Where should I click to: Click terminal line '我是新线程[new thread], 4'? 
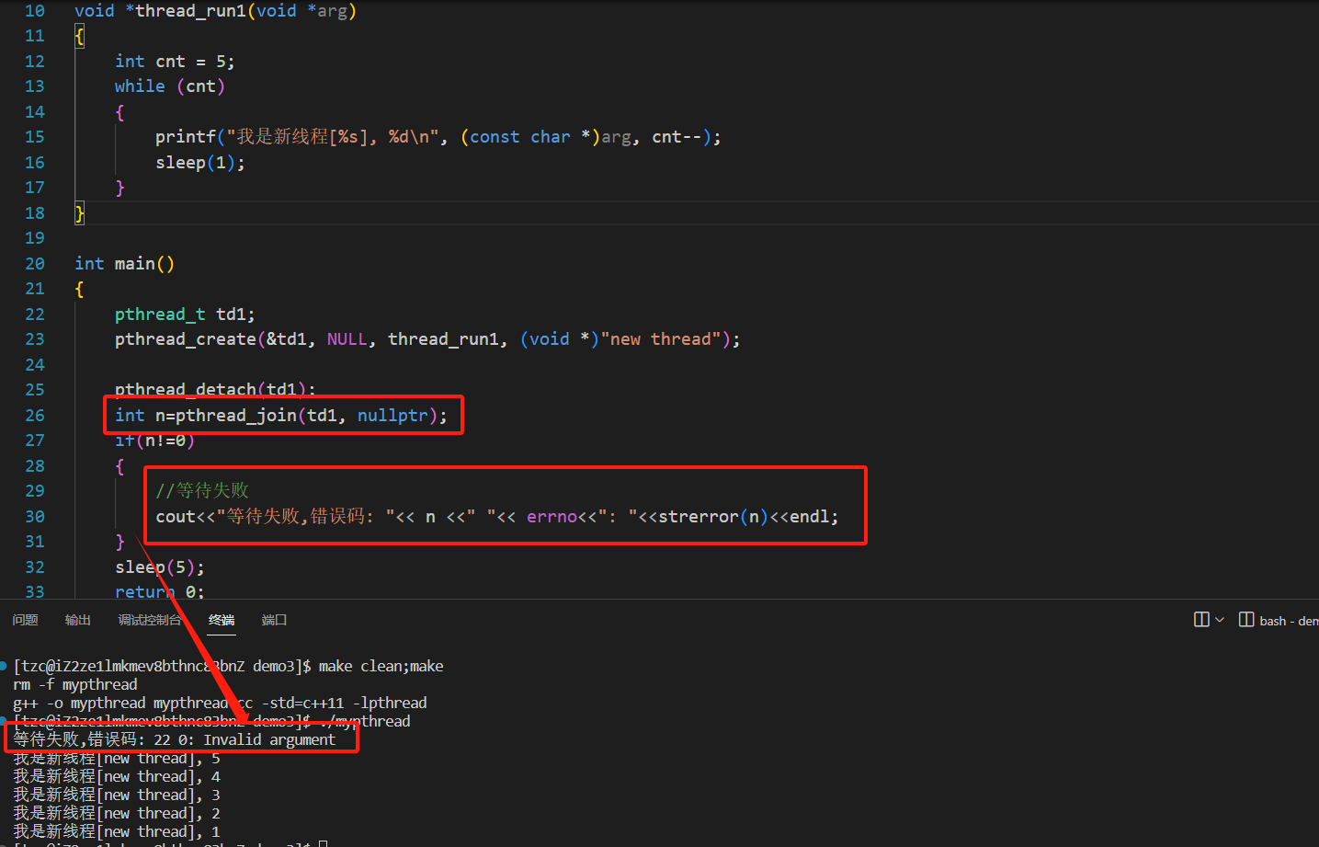pyautogui.click(x=117, y=776)
